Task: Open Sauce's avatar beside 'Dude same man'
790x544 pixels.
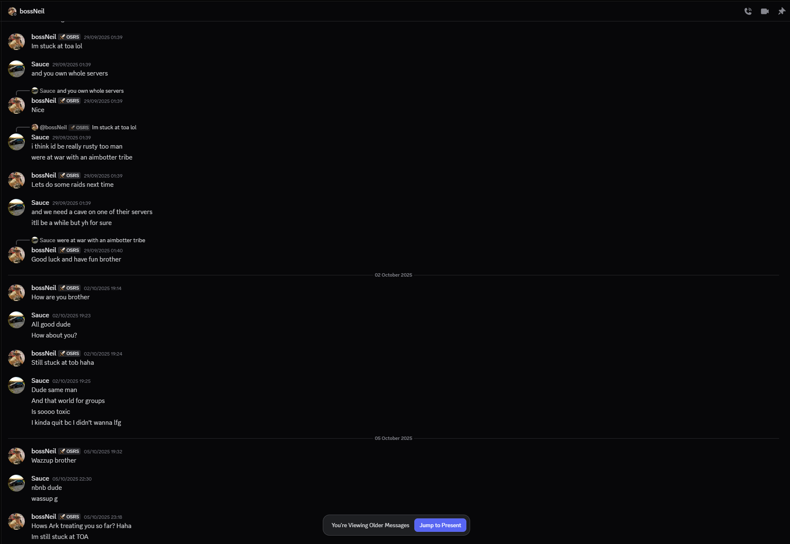Action: click(16, 385)
